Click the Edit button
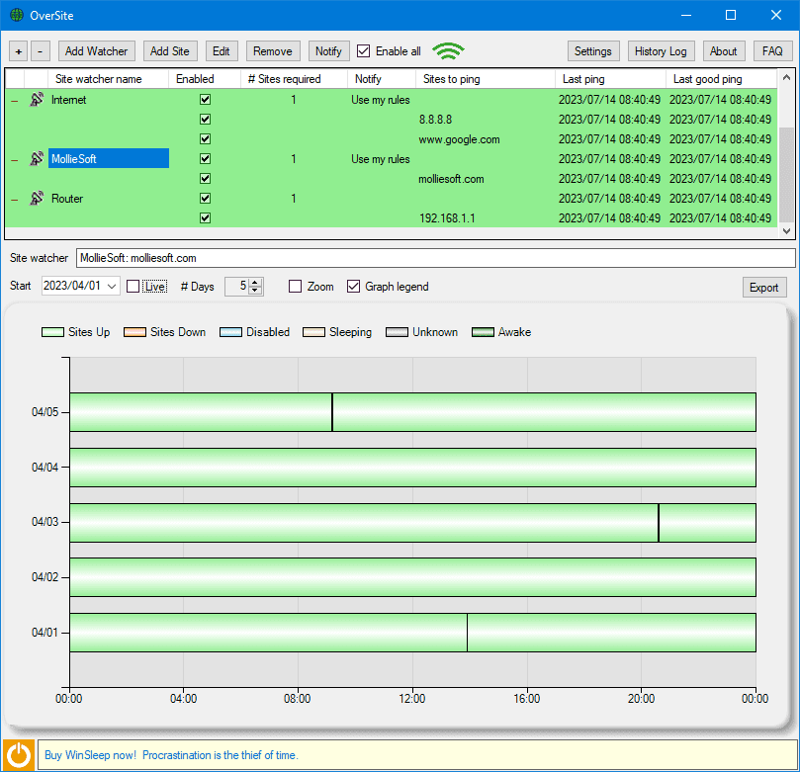The height and width of the screenshot is (772, 800). [222, 51]
